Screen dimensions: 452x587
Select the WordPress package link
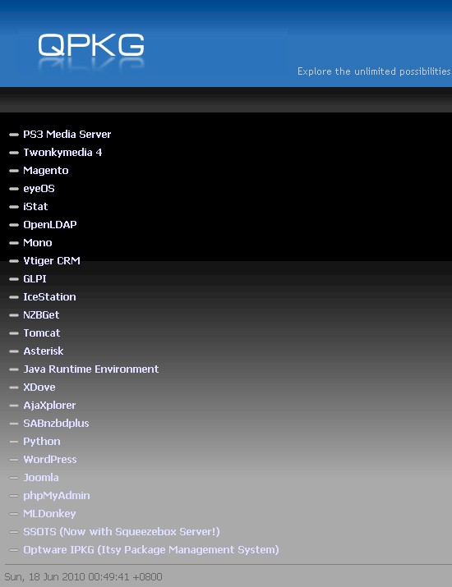[50, 460]
